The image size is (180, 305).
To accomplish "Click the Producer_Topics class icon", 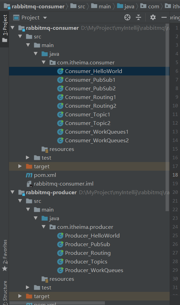I will click(60, 262).
